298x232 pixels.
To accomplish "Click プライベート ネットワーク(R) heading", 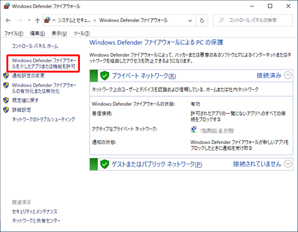I will point(144,76).
